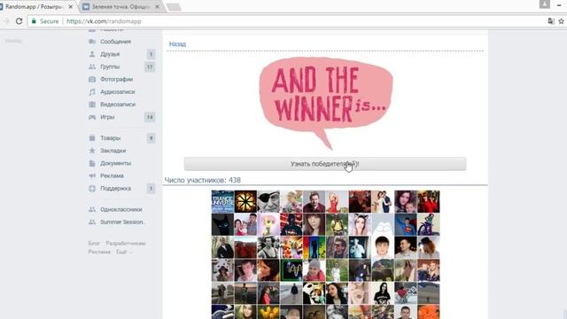Close the Random.app browser tab
Viewport: 567px width, 319px height.
coord(71,6)
